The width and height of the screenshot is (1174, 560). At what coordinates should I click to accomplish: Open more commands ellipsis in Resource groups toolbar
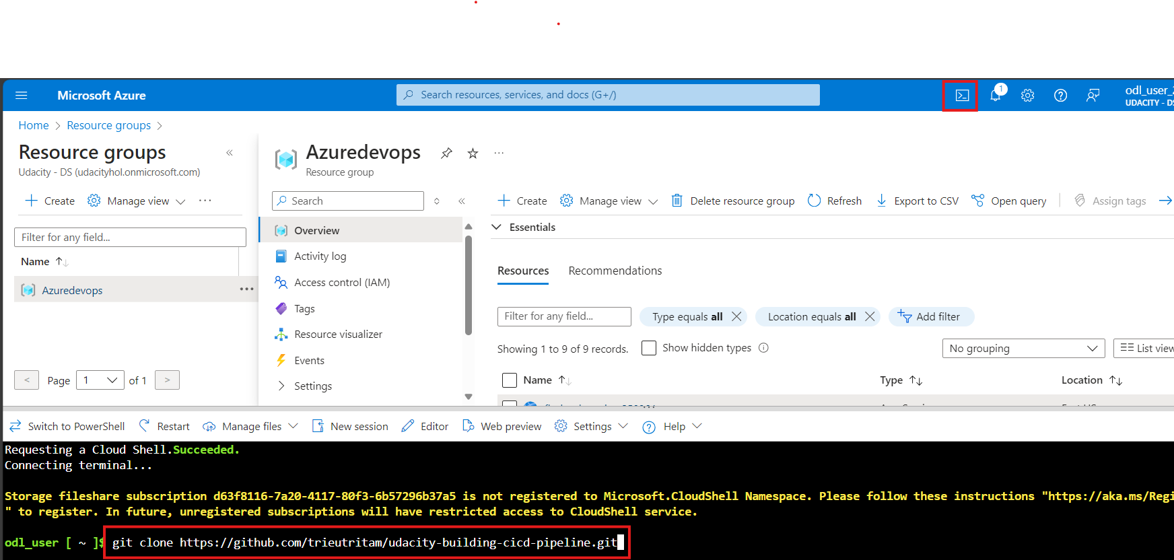click(205, 201)
